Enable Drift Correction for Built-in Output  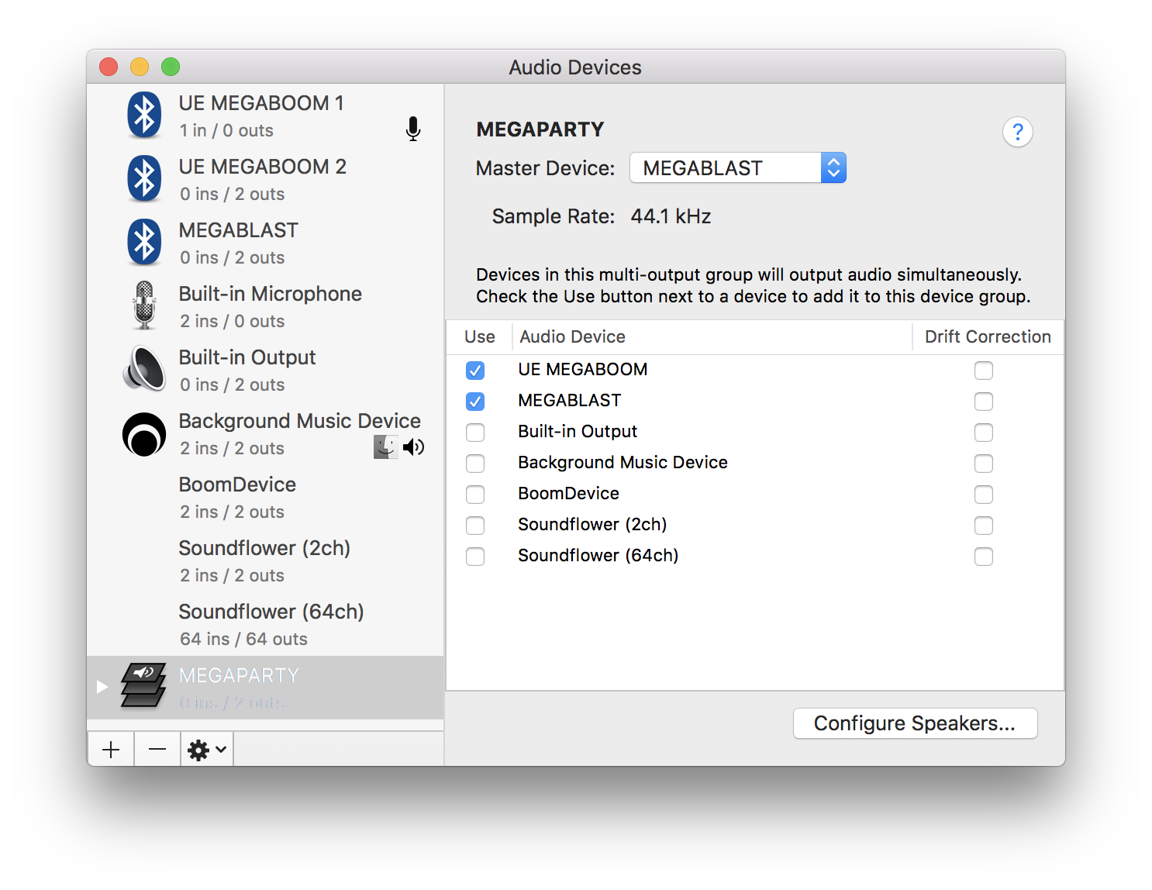point(984,433)
